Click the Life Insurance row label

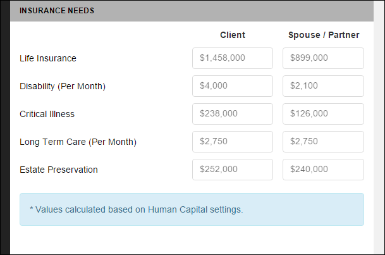point(48,58)
